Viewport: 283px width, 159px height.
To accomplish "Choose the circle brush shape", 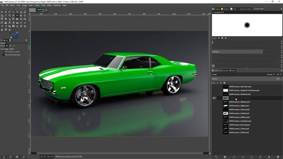I will pos(219,38).
